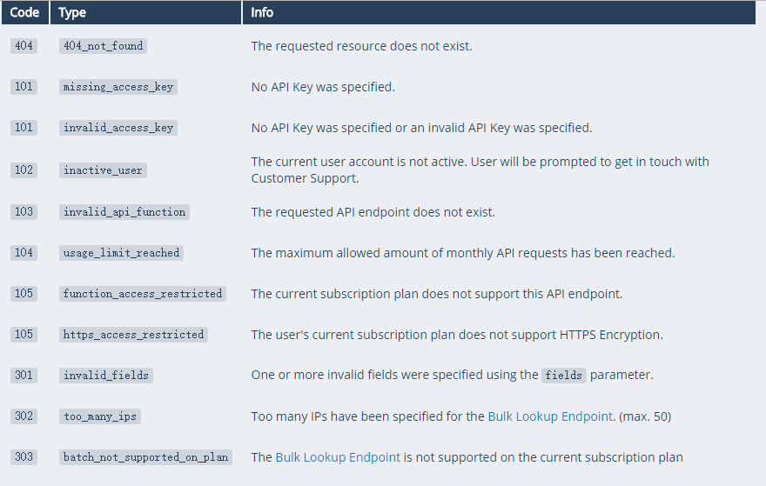Viewport: 766px width, 486px height.
Task: Select the too_many_ips type tag
Action: coord(100,416)
